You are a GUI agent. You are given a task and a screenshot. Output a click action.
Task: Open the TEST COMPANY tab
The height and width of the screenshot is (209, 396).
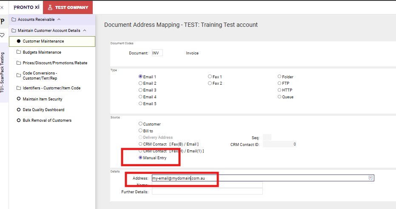pos(68,7)
